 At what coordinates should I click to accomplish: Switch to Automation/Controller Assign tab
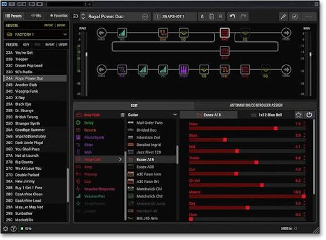click(x=256, y=105)
